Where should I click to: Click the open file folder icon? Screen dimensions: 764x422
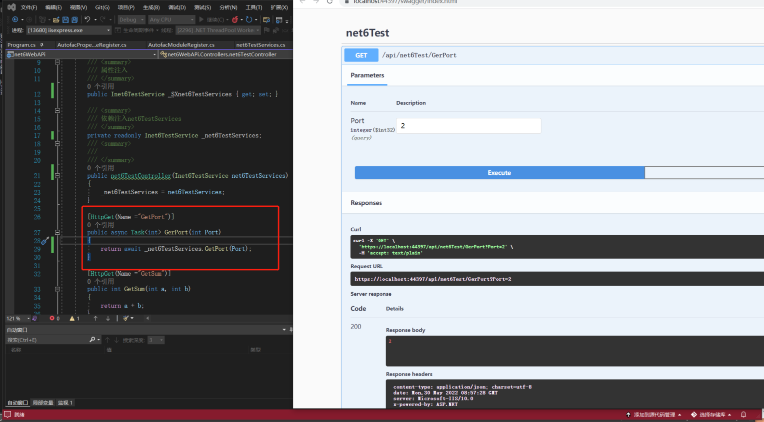click(56, 19)
